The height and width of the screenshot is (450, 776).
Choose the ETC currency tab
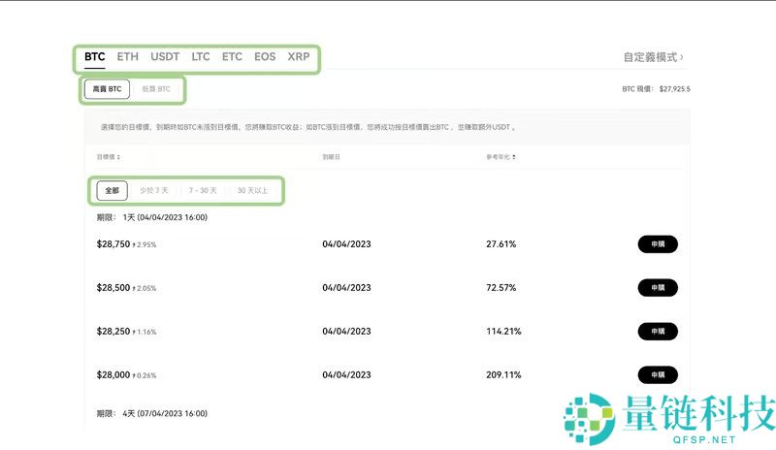232,56
